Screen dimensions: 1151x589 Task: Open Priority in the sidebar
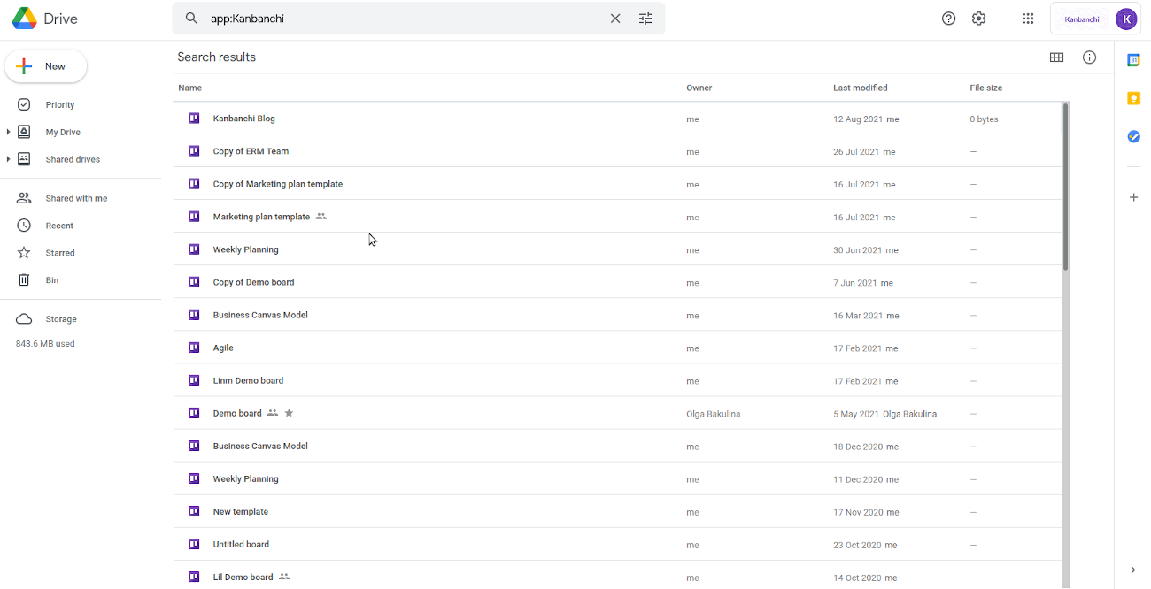(x=60, y=105)
